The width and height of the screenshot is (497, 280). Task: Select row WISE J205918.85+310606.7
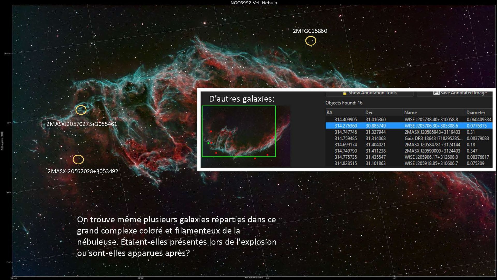[431, 163]
